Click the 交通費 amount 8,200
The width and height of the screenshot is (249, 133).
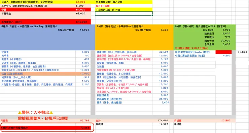coord(85,63)
